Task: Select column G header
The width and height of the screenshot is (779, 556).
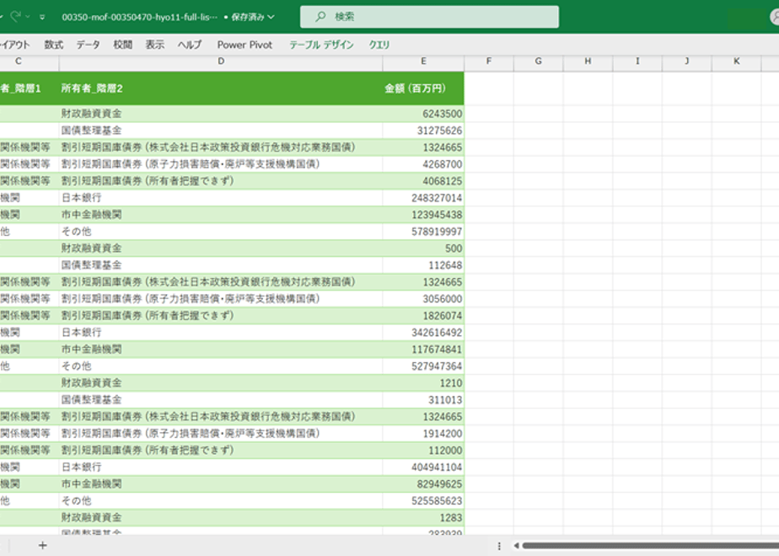Action: 539,61
